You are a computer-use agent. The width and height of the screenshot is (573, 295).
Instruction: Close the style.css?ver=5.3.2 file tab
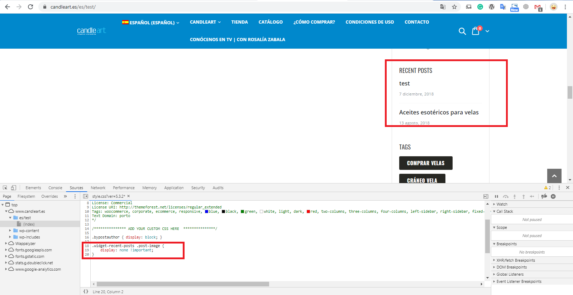(x=129, y=196)
